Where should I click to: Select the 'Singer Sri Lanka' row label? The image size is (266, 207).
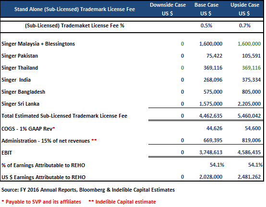point(20,104)
